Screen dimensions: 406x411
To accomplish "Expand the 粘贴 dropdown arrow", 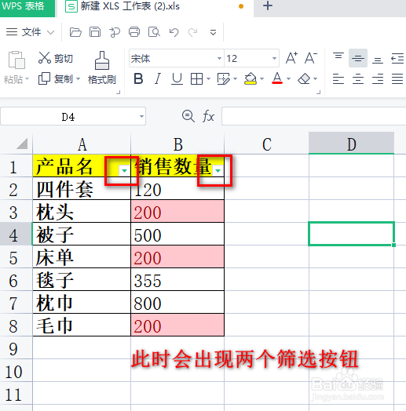I will 27,79.
